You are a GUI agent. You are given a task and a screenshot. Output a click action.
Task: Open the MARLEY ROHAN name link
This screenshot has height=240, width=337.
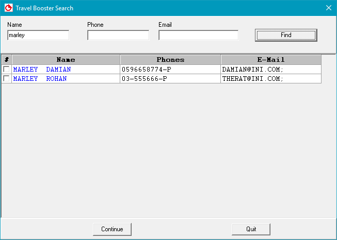click(x=40, y=79)
